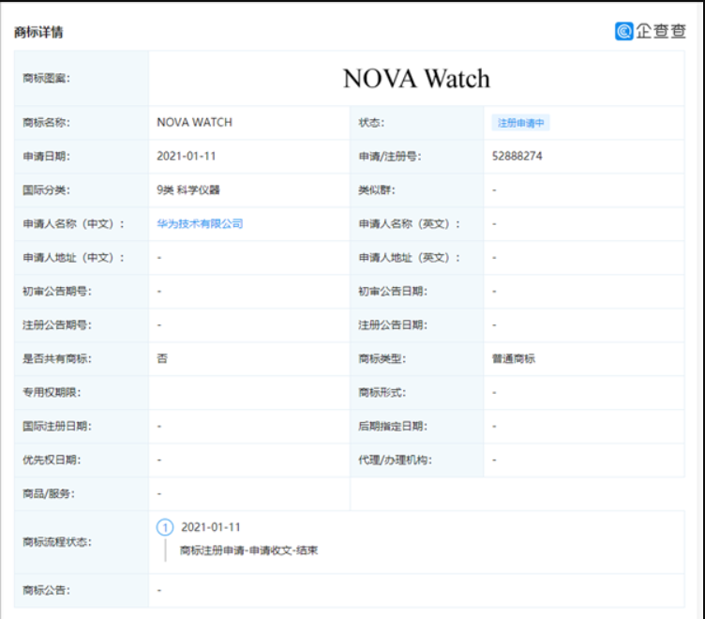Click the process entry 商标注册申请-申请收文-结束
The height and width of the screenshot is (619, 705).
(249, 551)
